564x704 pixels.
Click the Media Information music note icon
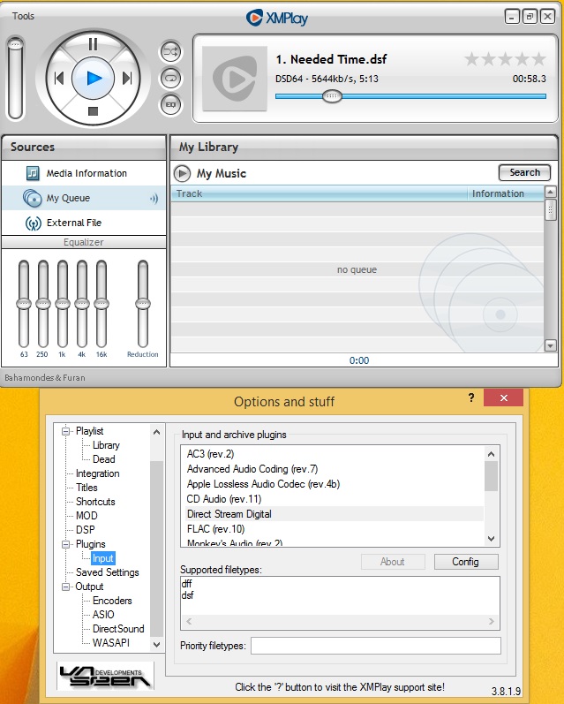pos(33,173)
